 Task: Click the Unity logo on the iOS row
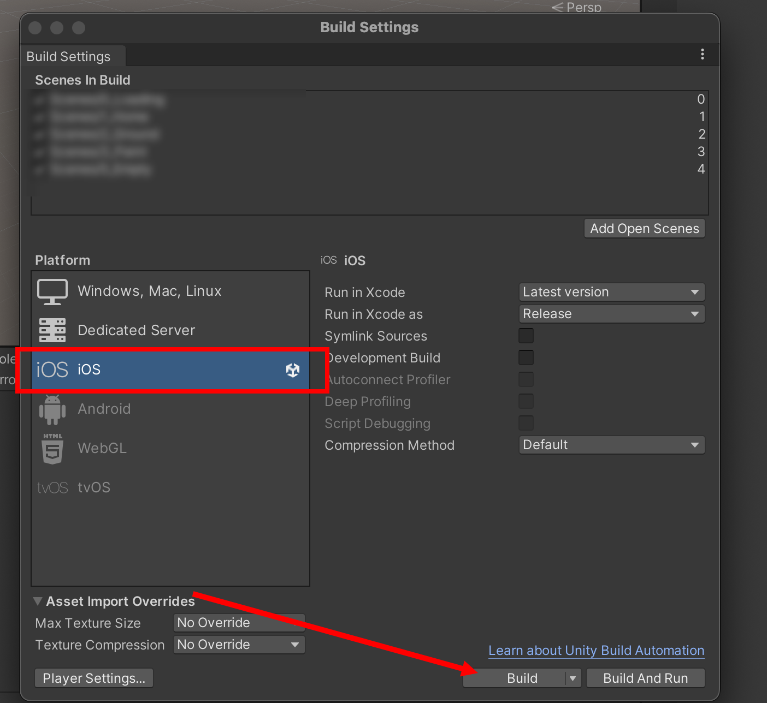click(x=293, y=370)
